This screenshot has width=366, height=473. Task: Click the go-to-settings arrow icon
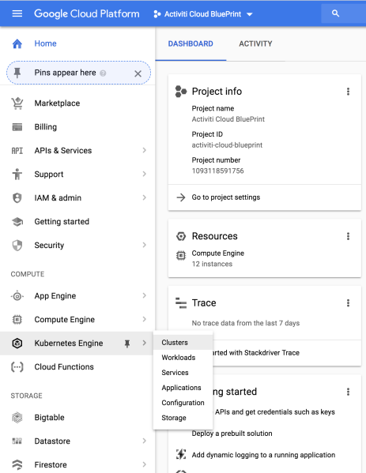pos(181,197)
